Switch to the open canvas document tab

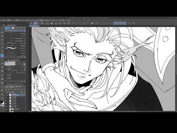(34, 26)
